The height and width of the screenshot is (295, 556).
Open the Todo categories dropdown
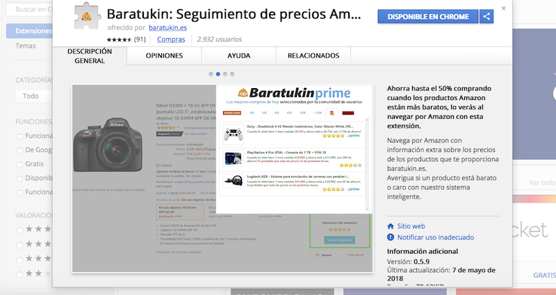tap(33, 96)
